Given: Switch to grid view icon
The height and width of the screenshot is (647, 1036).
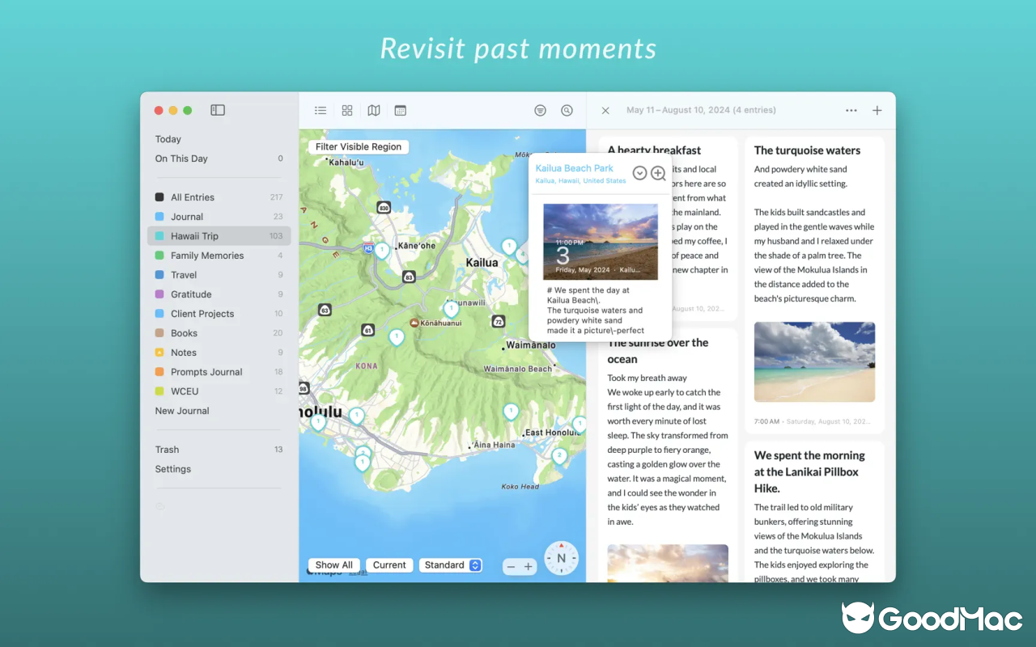Looking at the screenshot, I should pos(347,111).
